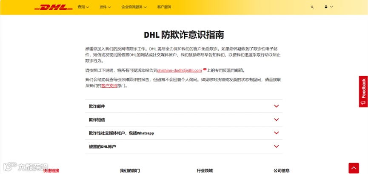This screenshot has width=368, height=174.
Task: Open the 企业物流服务 menu
Action: (134, 7)
